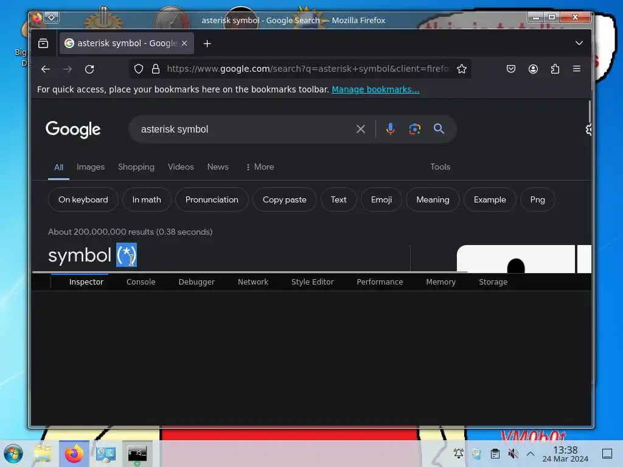Switch to Shopping results tab
This screenshot has width=623, height=467.
[136, 167]
